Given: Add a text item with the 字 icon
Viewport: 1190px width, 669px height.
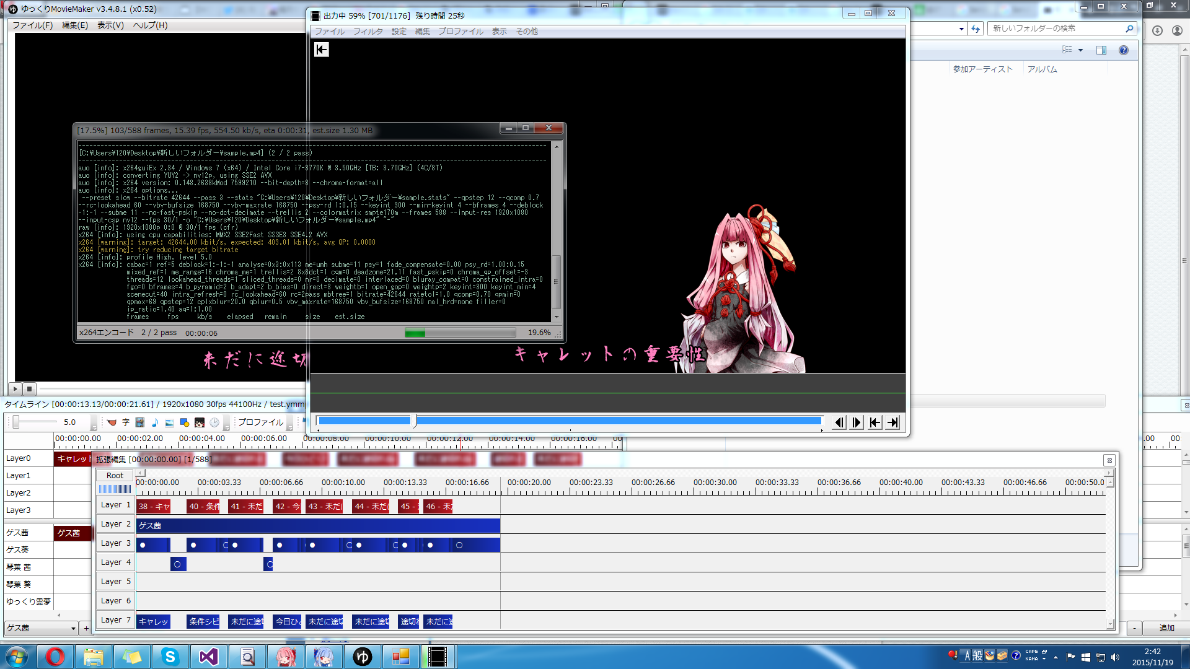Looking at the screenshot, I should coord(126,422).
